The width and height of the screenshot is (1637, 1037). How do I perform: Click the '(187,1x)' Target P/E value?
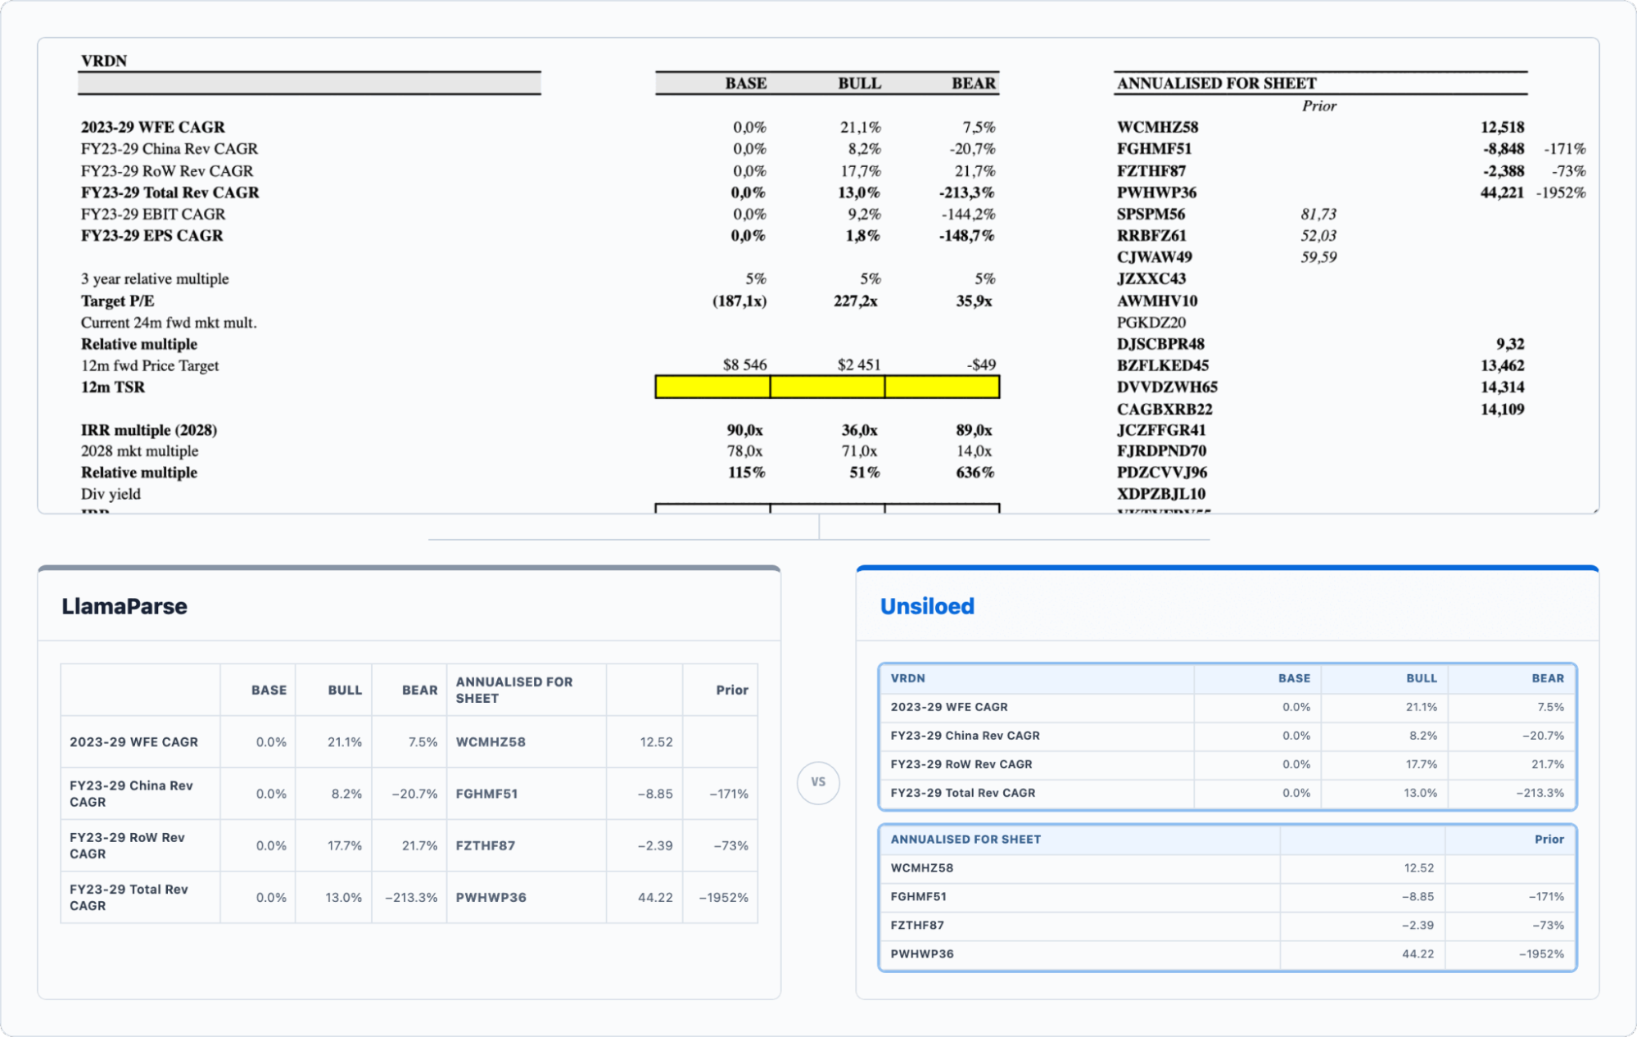(739, 301)
